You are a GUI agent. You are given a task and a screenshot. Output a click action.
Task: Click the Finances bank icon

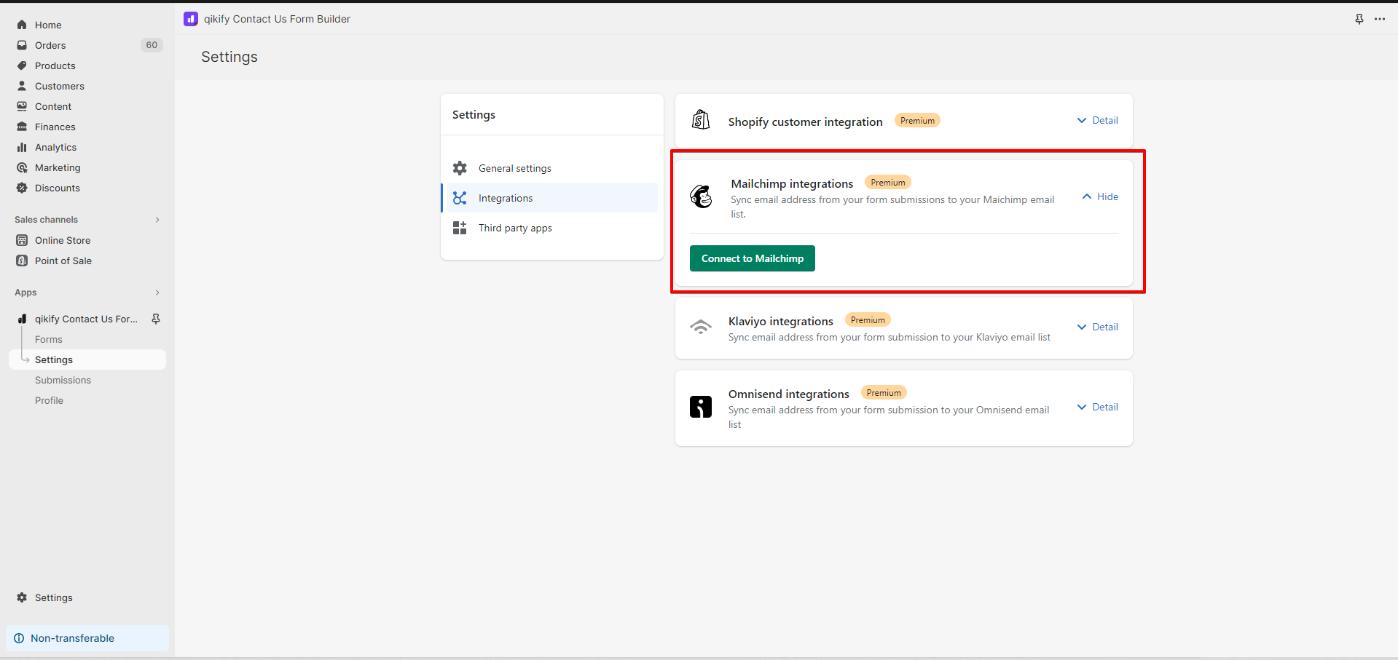tap(22, 127)
